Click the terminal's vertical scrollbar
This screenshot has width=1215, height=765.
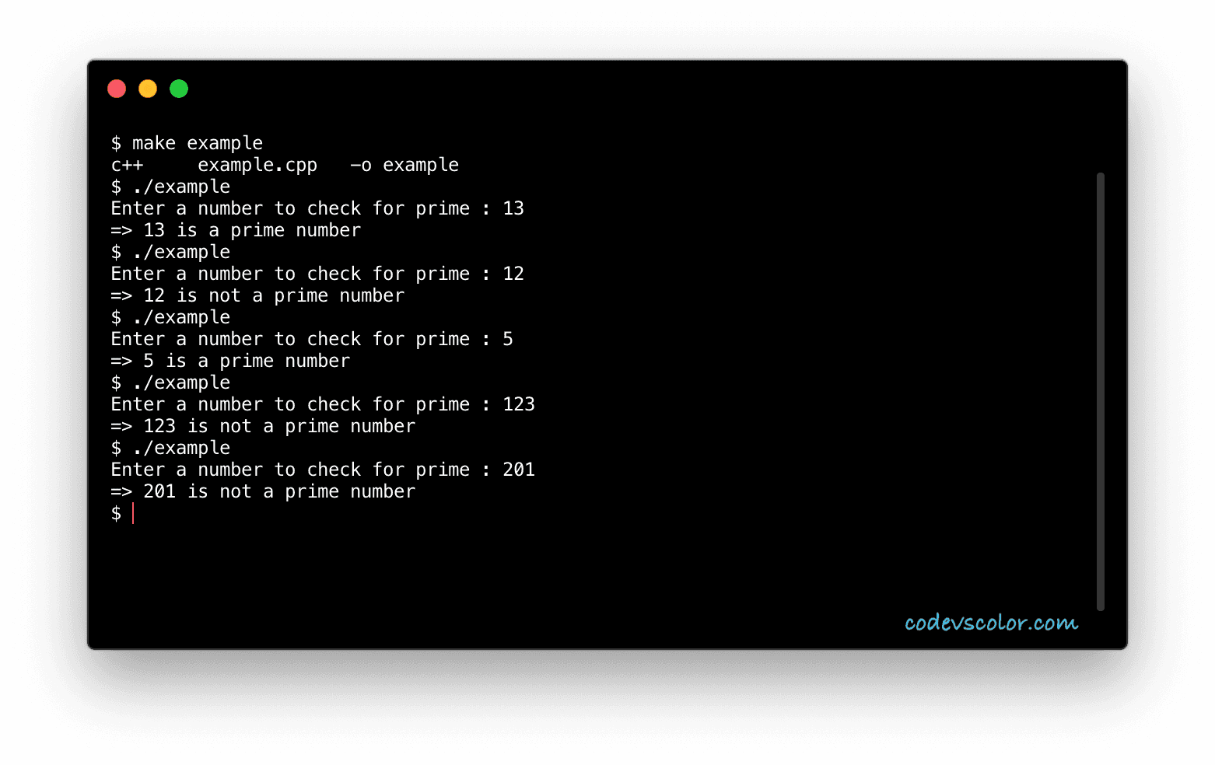coord(1100,391)
